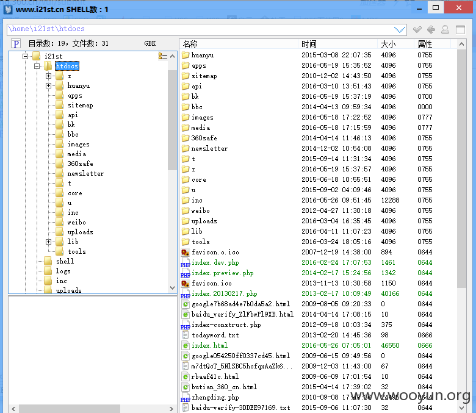This screenshot has width=476, height=413.
Task: Click size value 46550 of index.html
Action: 391,345
